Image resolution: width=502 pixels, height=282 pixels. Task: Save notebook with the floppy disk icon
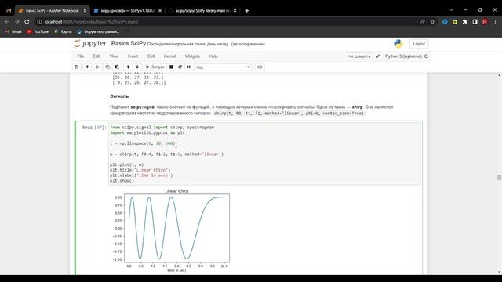77,67
